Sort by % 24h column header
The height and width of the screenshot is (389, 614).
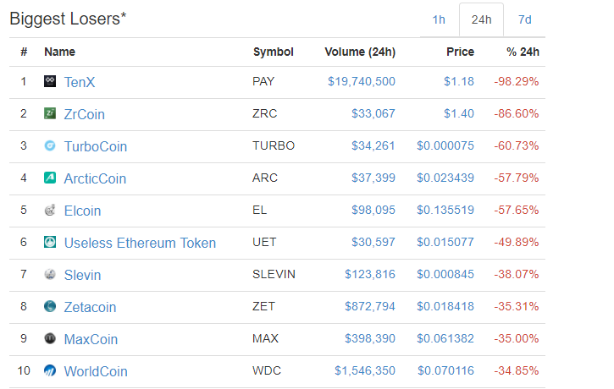click(x=523, y=52)
